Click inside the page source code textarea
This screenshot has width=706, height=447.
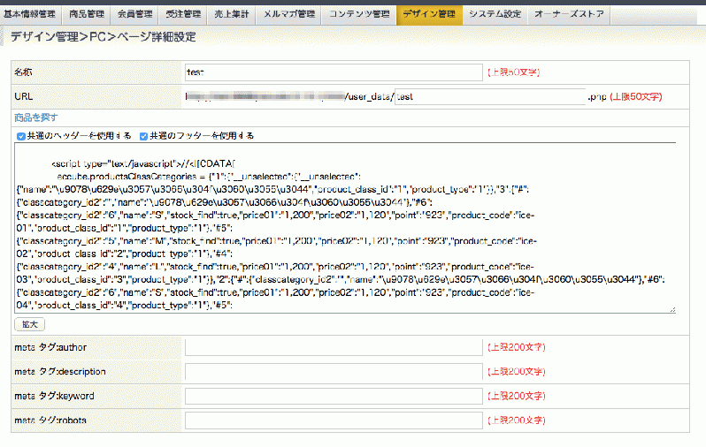pos(345,228)
